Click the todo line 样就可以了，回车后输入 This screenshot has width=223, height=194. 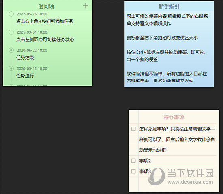tap(177, 139)
